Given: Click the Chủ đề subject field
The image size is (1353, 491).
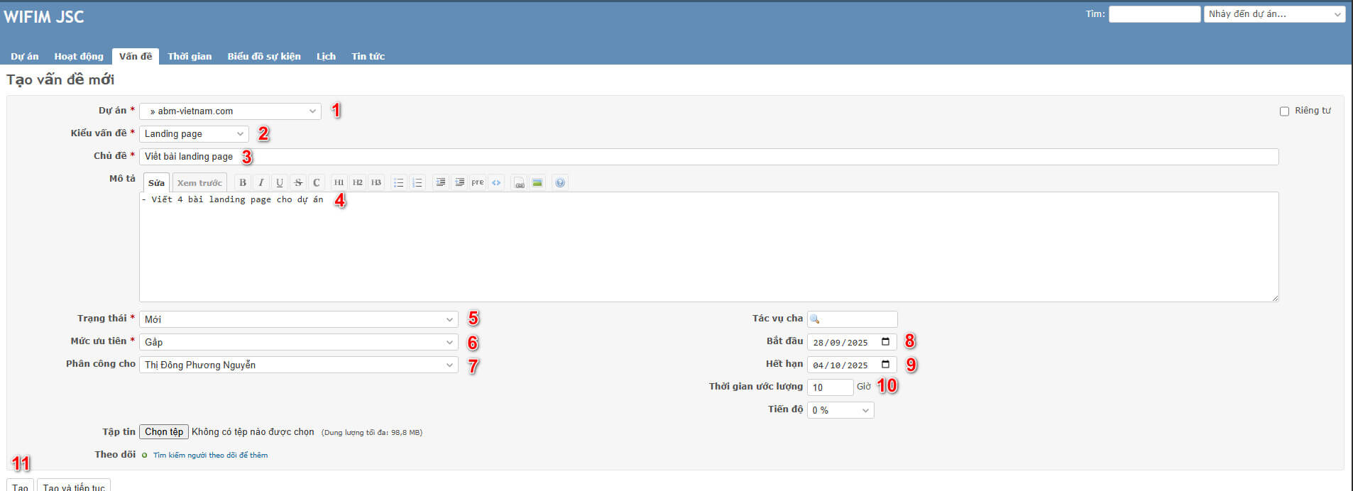Looking at the screenshot, I should click(710, 157).
